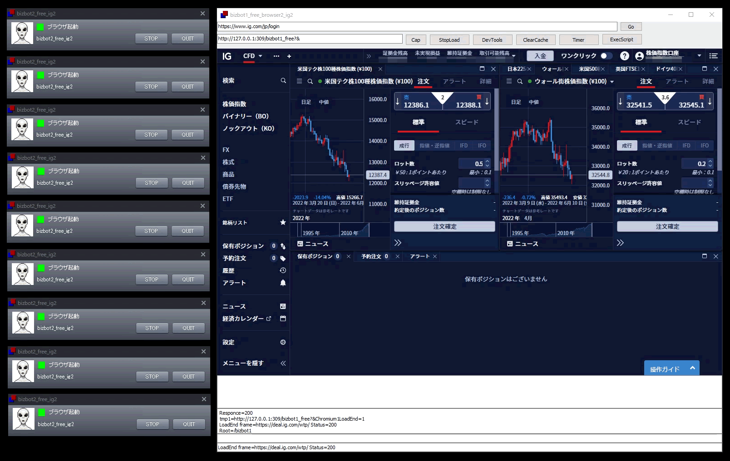Open settings gear icon in sidebar

point(283,342)
